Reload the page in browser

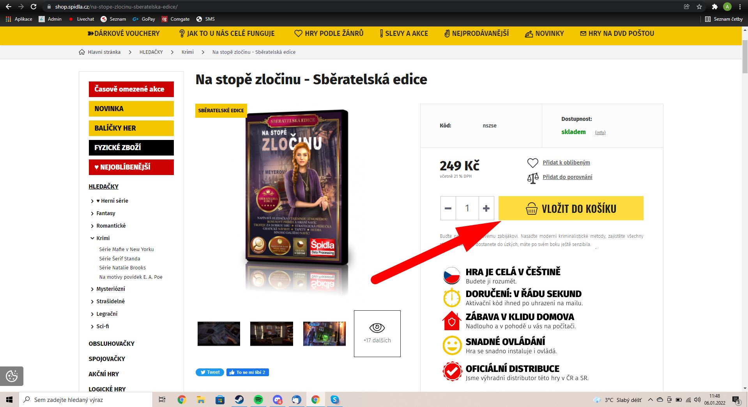pos(34,7)
